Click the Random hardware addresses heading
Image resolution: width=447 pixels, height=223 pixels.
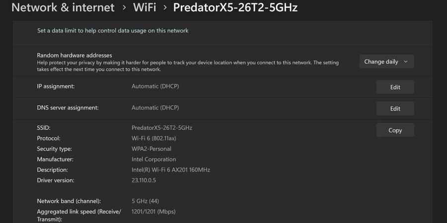point(74,55)
